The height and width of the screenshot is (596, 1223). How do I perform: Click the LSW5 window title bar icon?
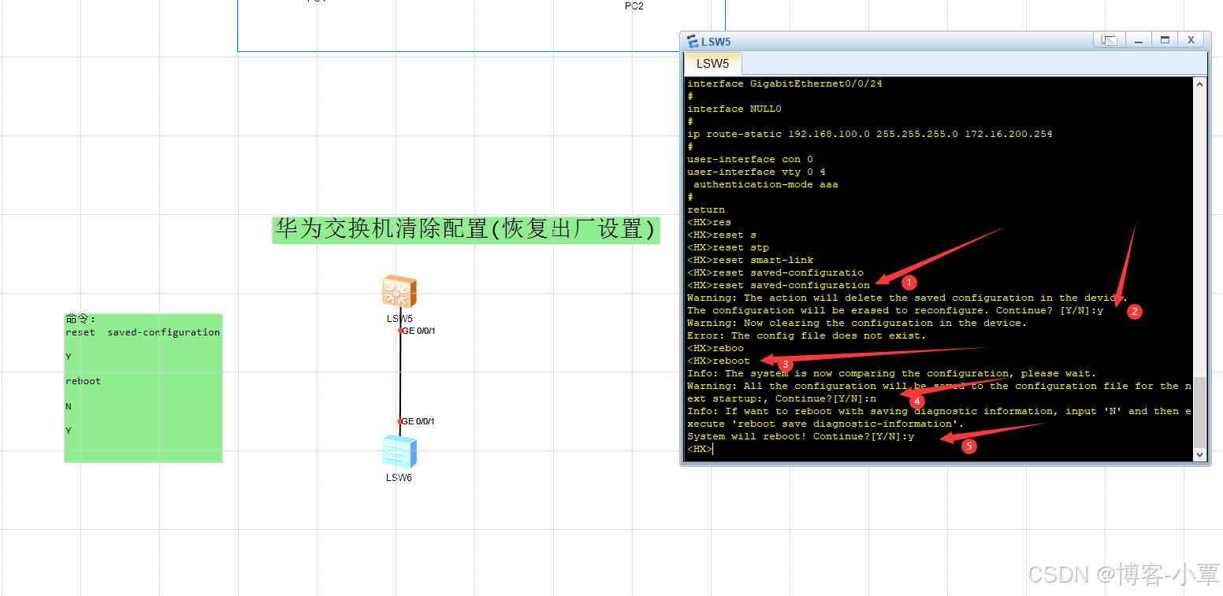coord(693,42)
